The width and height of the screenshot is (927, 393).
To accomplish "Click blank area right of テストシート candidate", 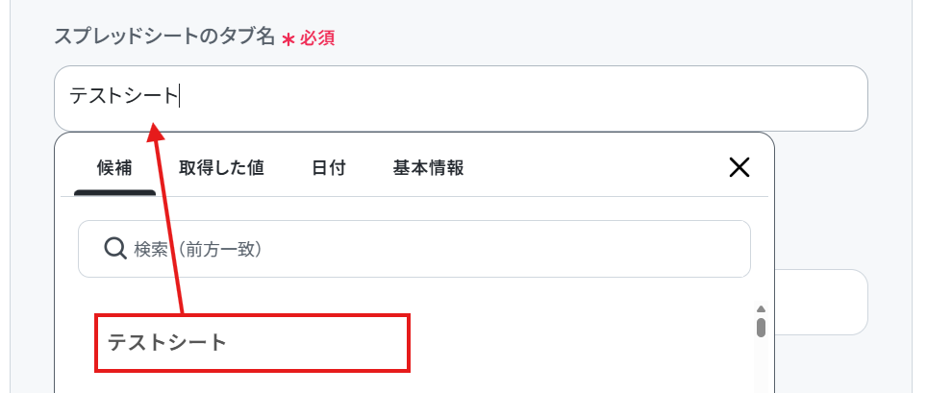I will click(579, 343).
